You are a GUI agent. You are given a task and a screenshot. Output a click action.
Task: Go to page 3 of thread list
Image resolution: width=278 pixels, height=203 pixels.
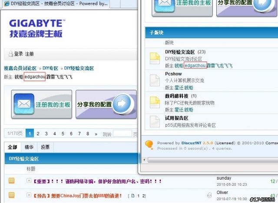[x=46, y=134]
